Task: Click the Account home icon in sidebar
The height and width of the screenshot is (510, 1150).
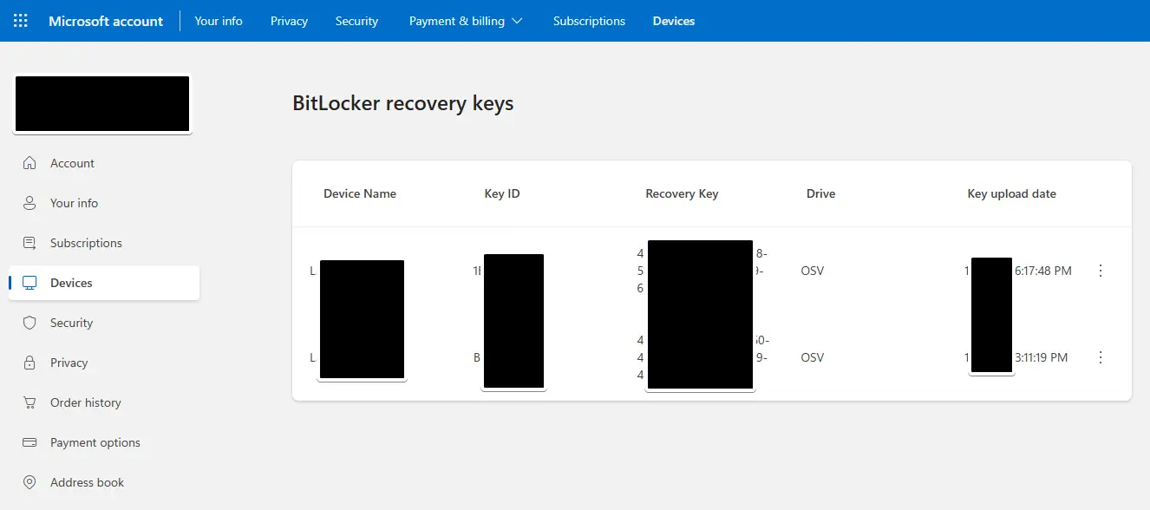Action: click(x=29, y=163)
